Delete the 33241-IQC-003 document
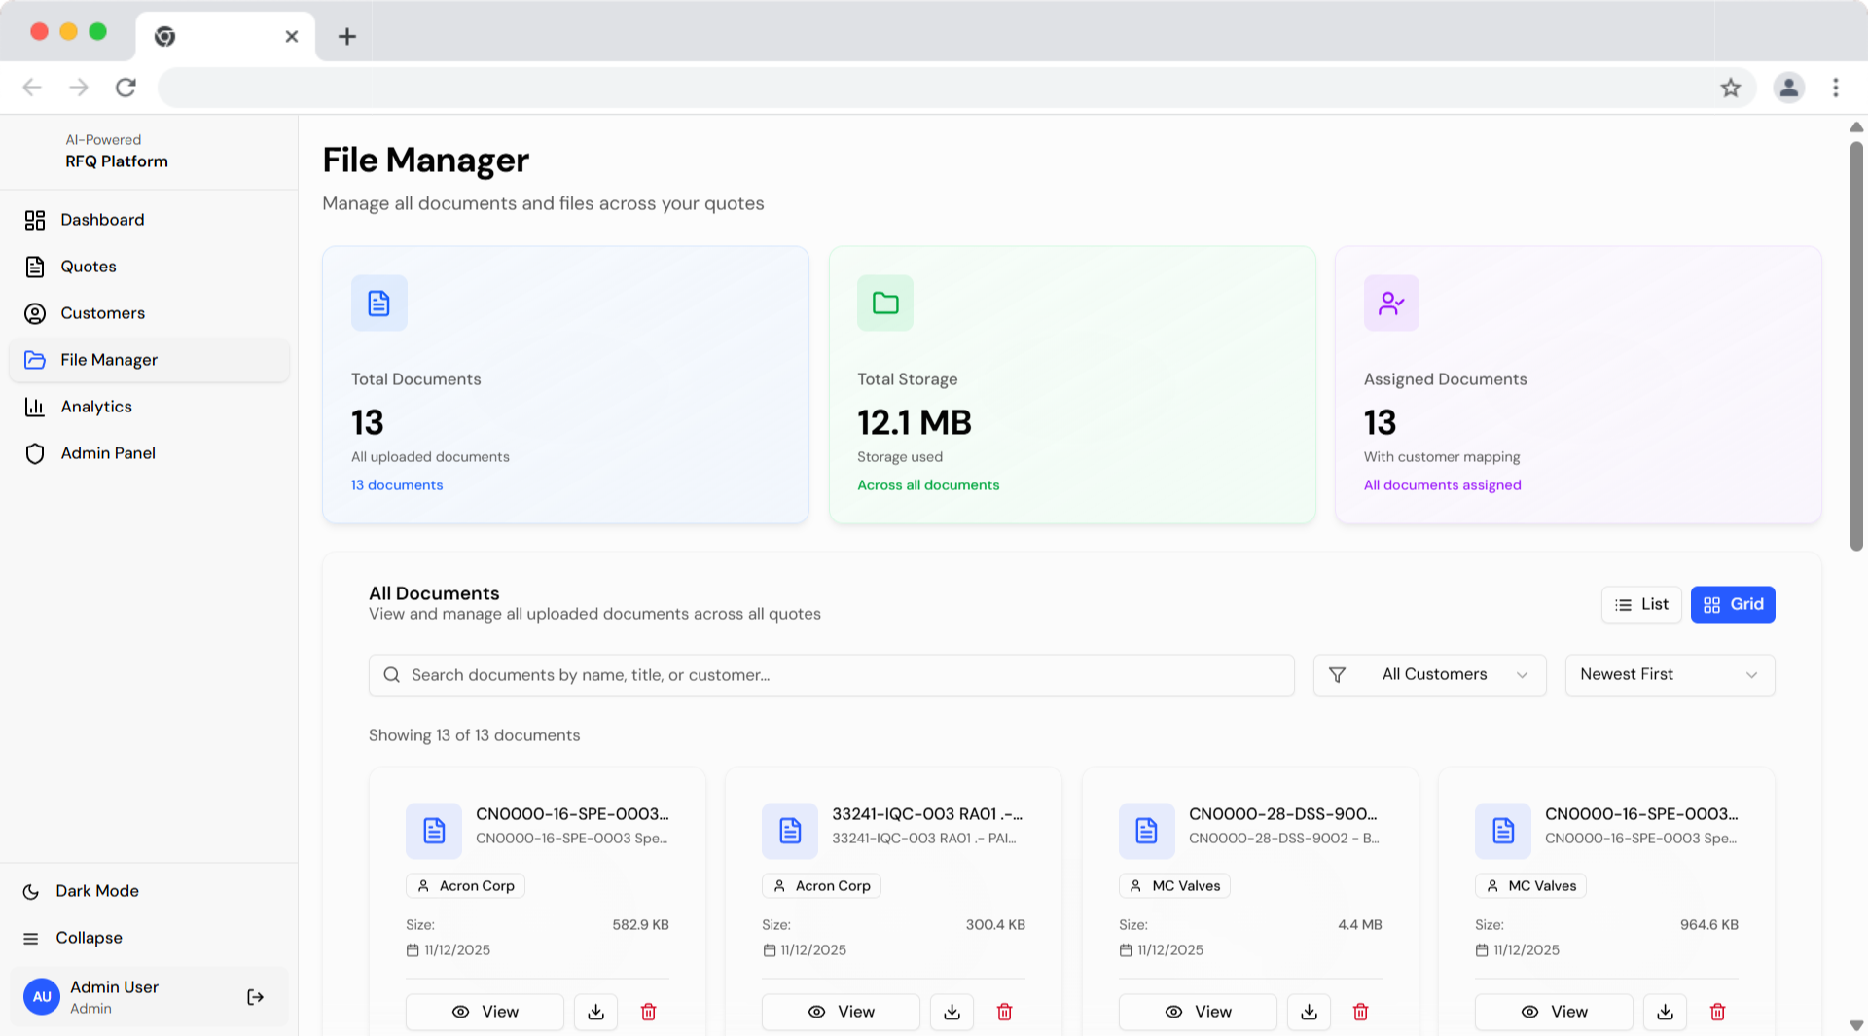The width and height of the screenshot is (1868, 1036). (1004, 1012)
